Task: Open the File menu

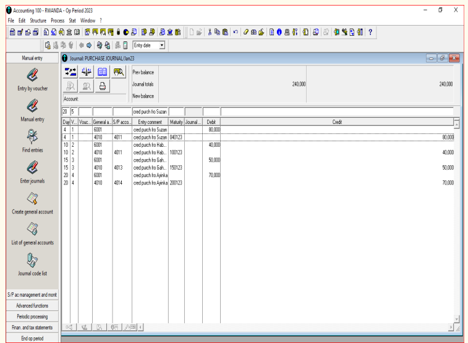Action: point(11,20)
